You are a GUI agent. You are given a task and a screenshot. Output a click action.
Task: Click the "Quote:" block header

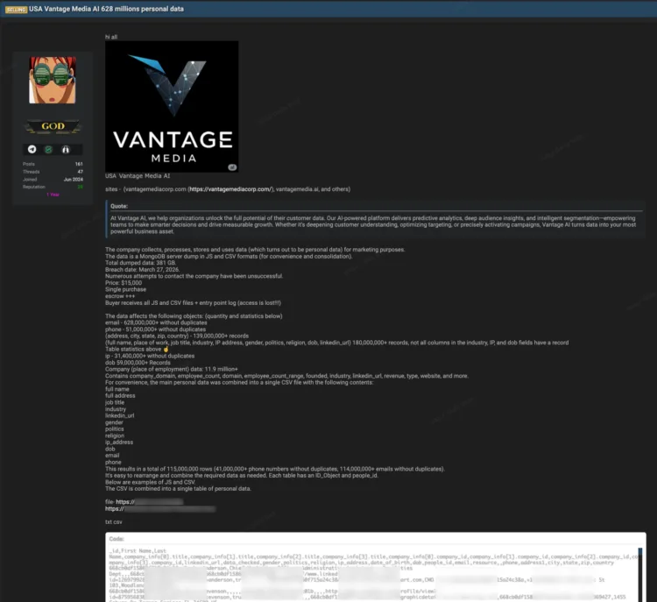pos(119,206)
